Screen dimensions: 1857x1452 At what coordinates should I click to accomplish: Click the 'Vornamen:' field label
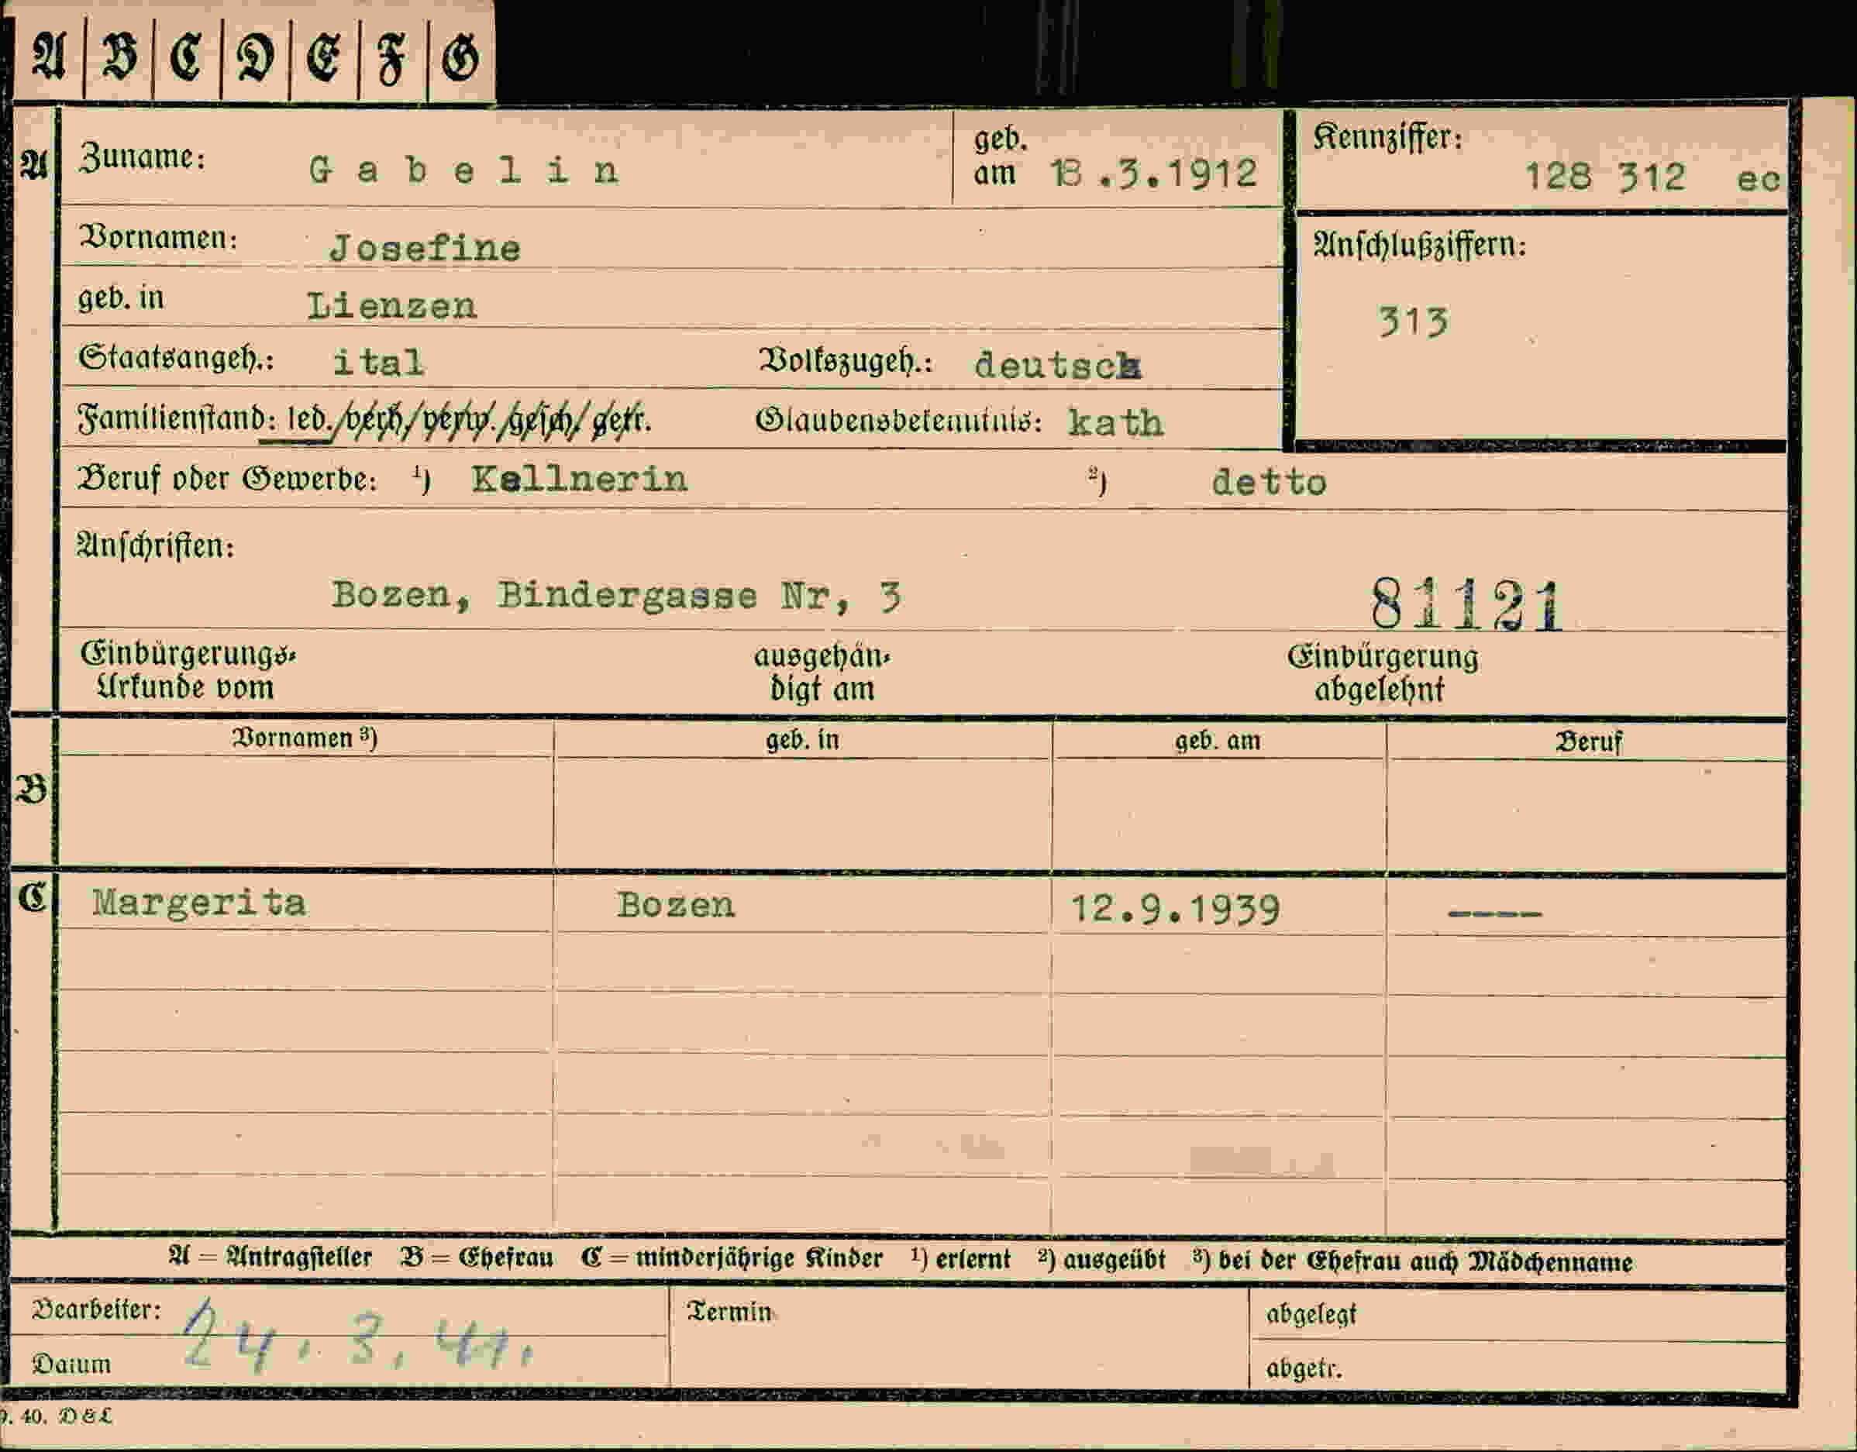(158, 237)
